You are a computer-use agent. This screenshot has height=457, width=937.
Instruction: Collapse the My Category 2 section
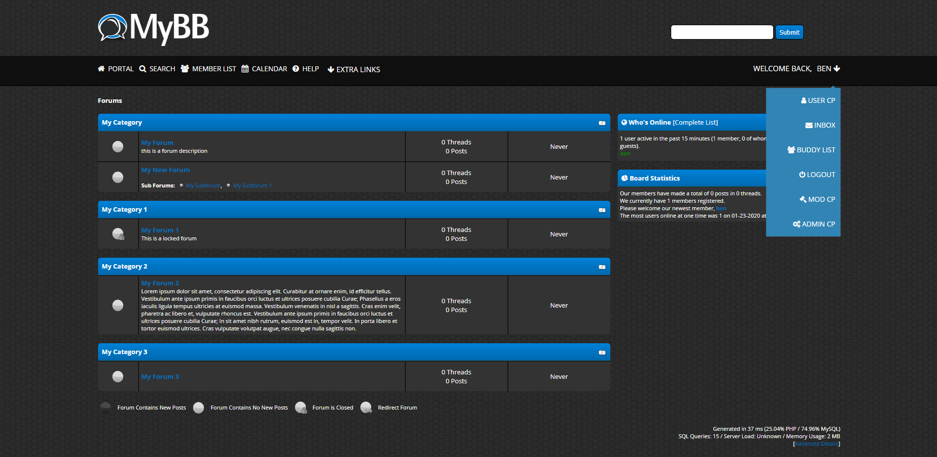[x=602, y=267]
